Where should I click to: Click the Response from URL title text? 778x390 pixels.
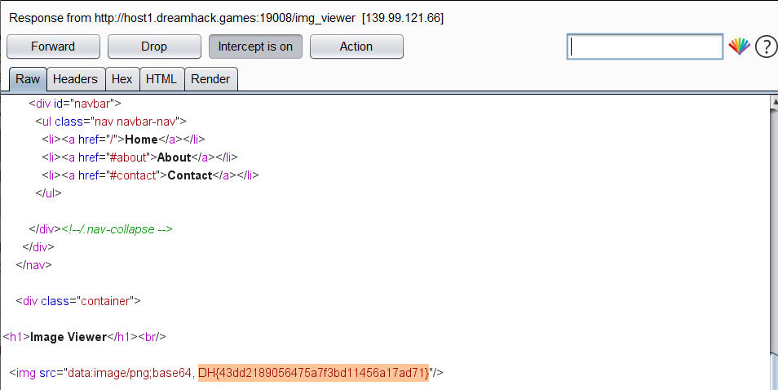click(226, 19)
